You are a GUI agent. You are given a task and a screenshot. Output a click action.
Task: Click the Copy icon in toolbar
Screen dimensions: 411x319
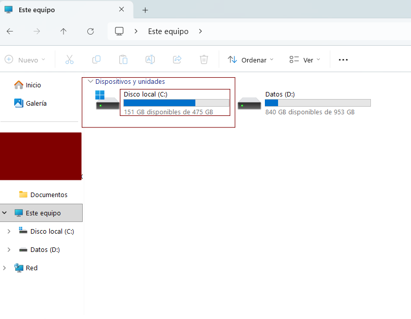click(x=96, y=59)
